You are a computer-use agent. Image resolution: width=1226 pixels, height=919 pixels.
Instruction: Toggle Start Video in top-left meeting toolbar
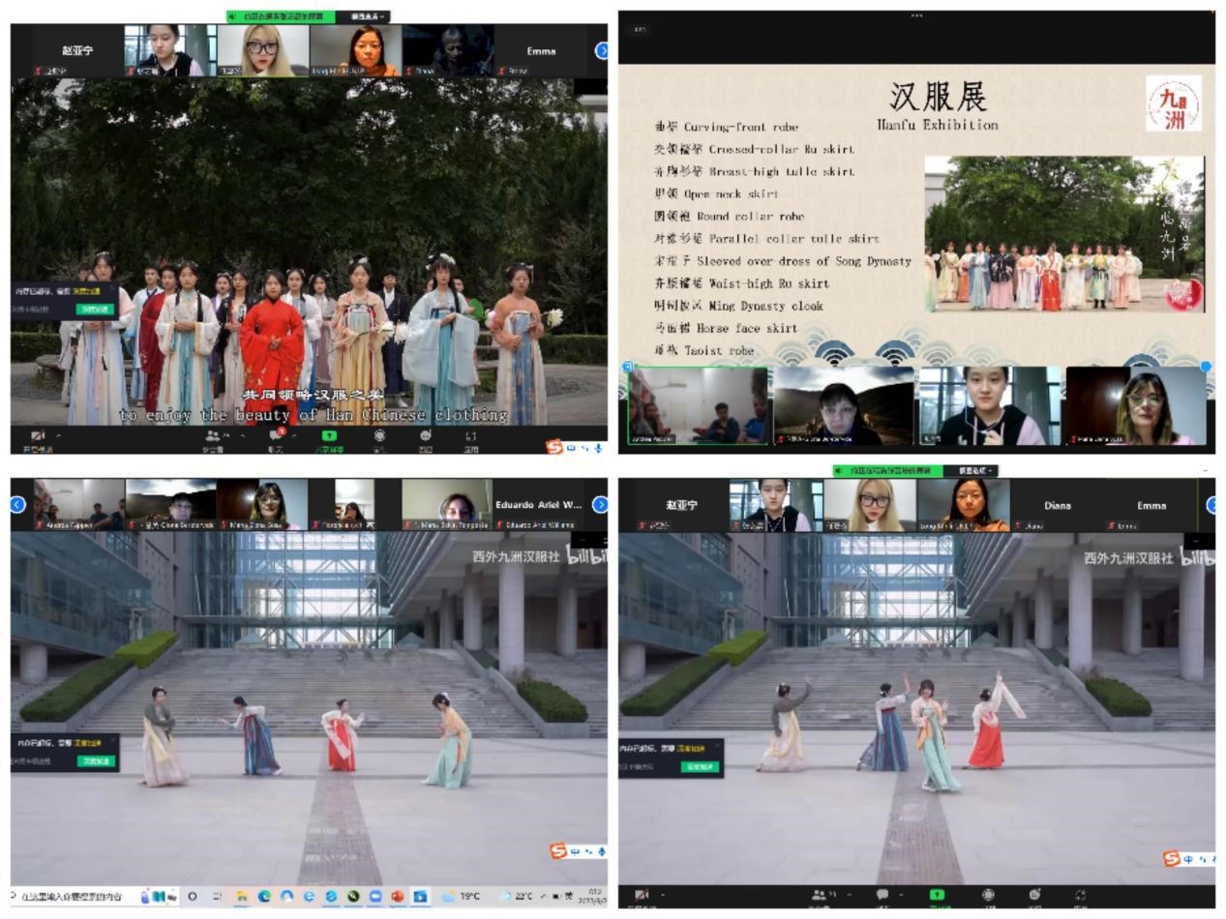click(38, 437)
